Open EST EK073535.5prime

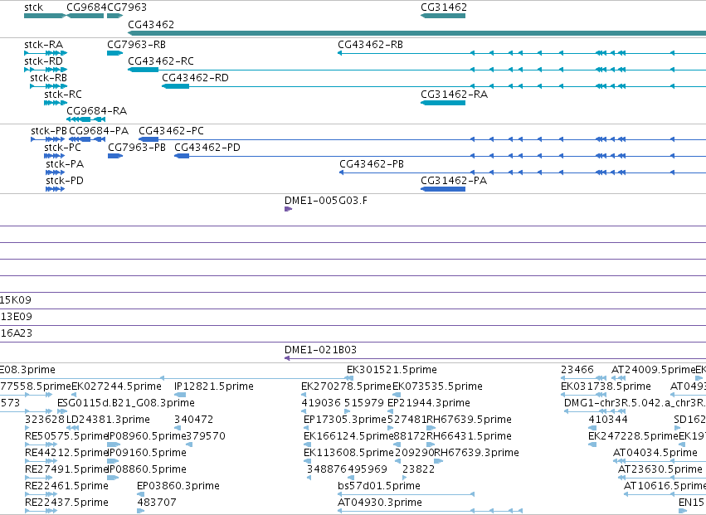click(397, 395)
